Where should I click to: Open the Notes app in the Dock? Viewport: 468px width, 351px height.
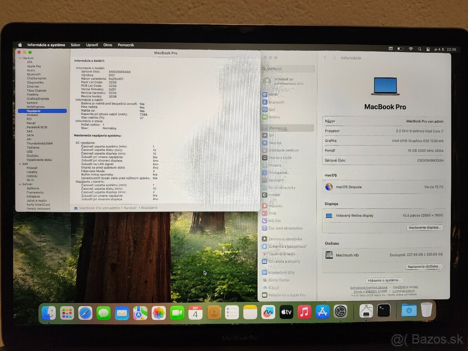tap(250, 312)
